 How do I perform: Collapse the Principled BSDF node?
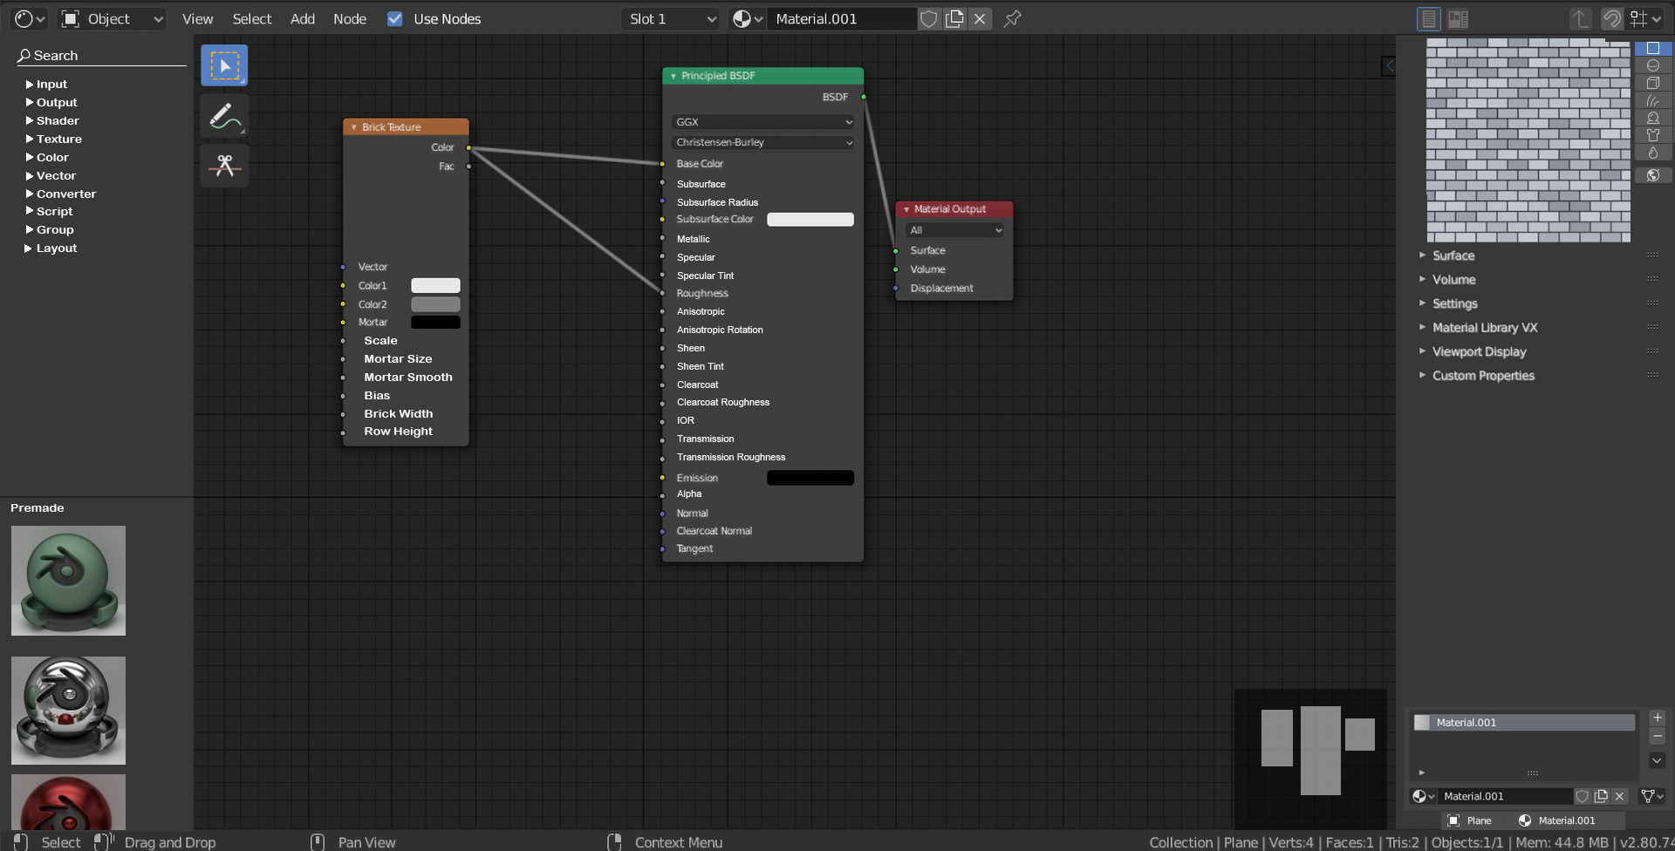pos(673,77)
